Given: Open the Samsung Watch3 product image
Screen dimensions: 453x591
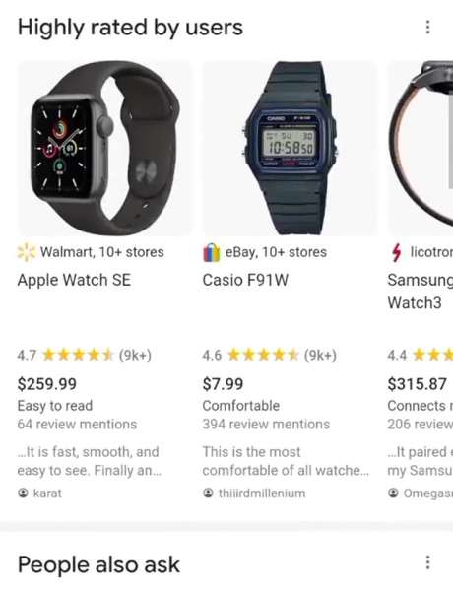Looking at the screenshot, I should pyautogui.click(x=421, y=148).
